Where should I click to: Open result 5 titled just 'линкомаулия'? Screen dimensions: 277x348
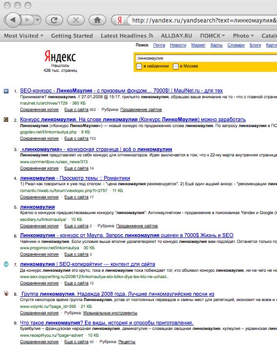pyautogui.click(x=37, y=207)
